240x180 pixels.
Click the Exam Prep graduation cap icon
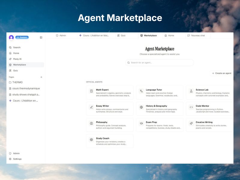pos(141,123)
